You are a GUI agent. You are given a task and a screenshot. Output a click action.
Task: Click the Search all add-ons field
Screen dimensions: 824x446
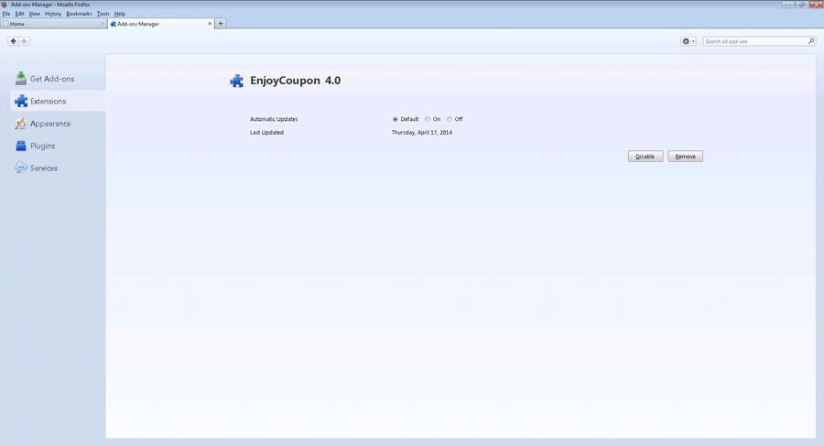click(x=754, y=41)
